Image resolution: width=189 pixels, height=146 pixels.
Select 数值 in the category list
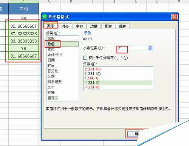tap(62, 44)
